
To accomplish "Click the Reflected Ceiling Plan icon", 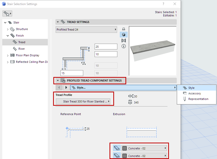I will 12,62.
